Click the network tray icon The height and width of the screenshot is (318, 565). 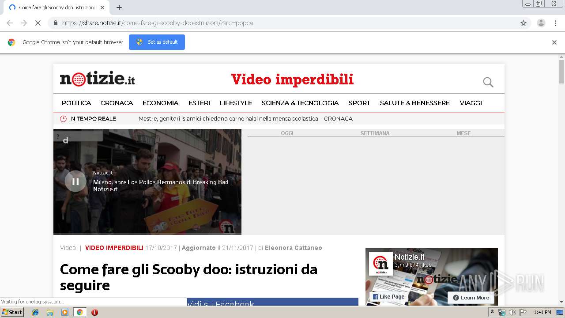[x=502, y=312]
